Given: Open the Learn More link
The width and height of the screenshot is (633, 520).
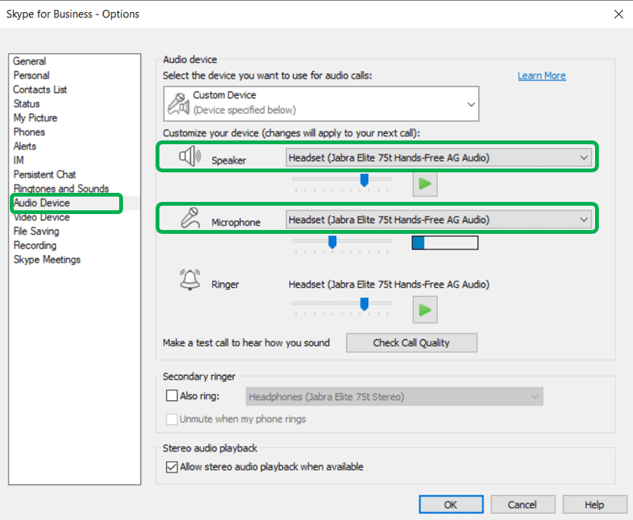Looking at the screenshot, I should [x=541, y=76].
